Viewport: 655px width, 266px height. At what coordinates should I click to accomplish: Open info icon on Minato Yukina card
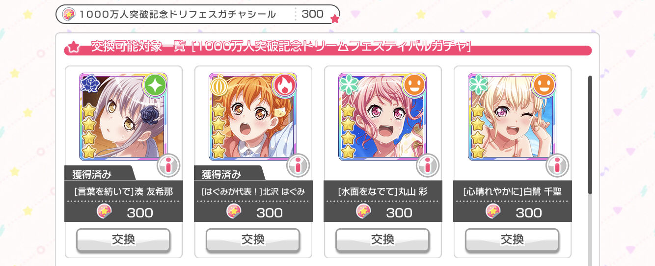[x=168, y=165]
